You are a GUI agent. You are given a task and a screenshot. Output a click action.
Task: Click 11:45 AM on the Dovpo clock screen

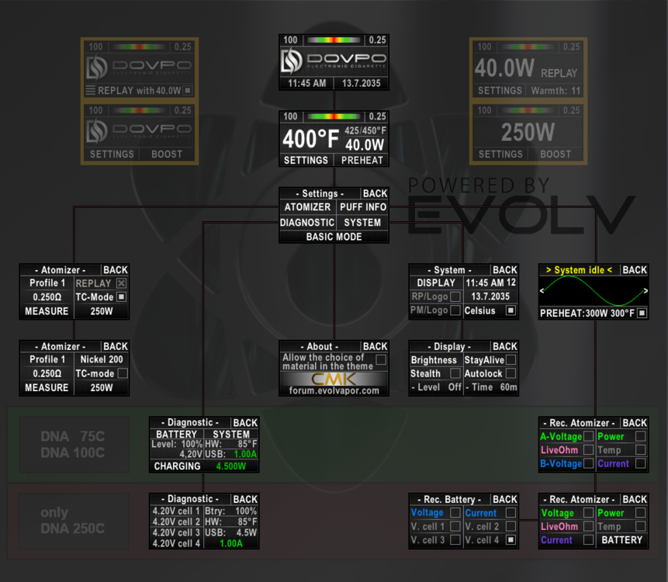click(306, 83)
